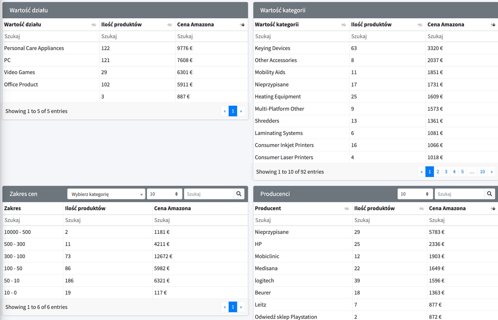Select the Mobiclinic producer cell

pyautogui.click(x=303, y=256)
